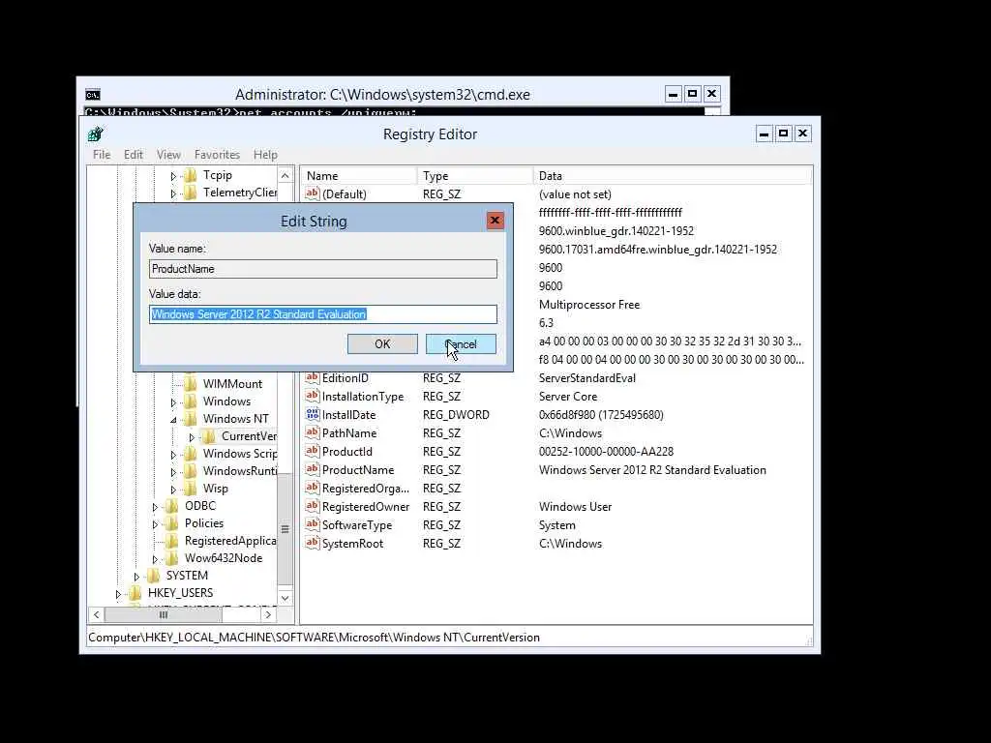Expand the Policies tree node
Screen dimensions: 991x743
pos(155,523)
